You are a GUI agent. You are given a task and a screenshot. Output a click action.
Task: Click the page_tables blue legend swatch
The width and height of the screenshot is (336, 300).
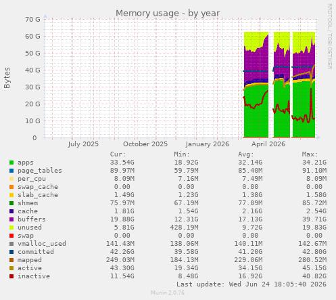point(11,171)
